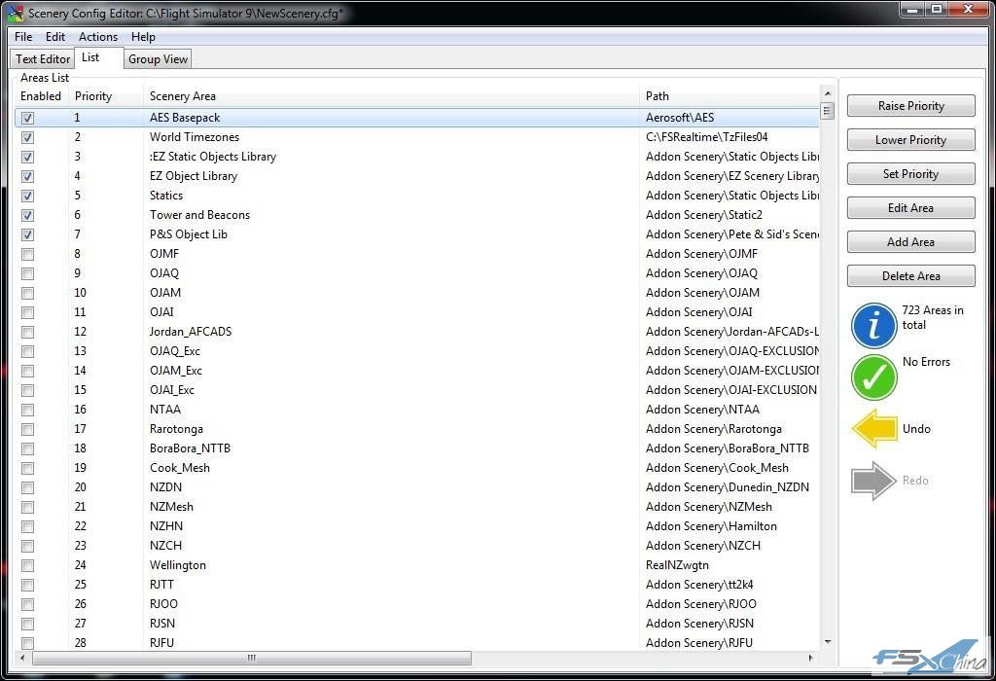Click the vertical scrollbar thumb
Viewport: 996px width, 681px height.
click(827, 111)
